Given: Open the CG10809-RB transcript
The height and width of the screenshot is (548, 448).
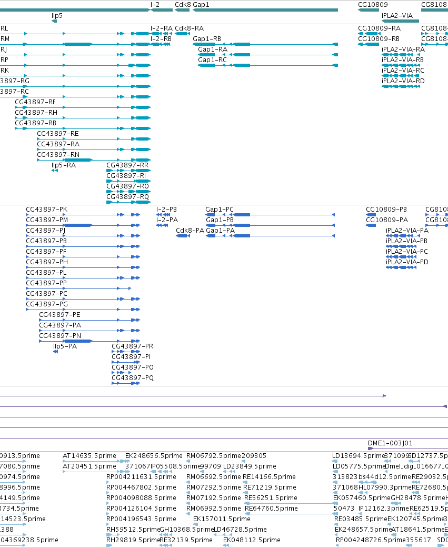Looking at the screenshot, I should (369, 44).
